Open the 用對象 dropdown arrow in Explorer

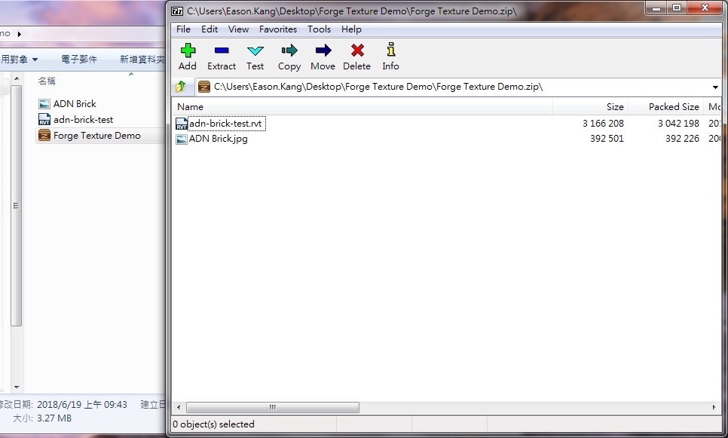tap(35, 60)
